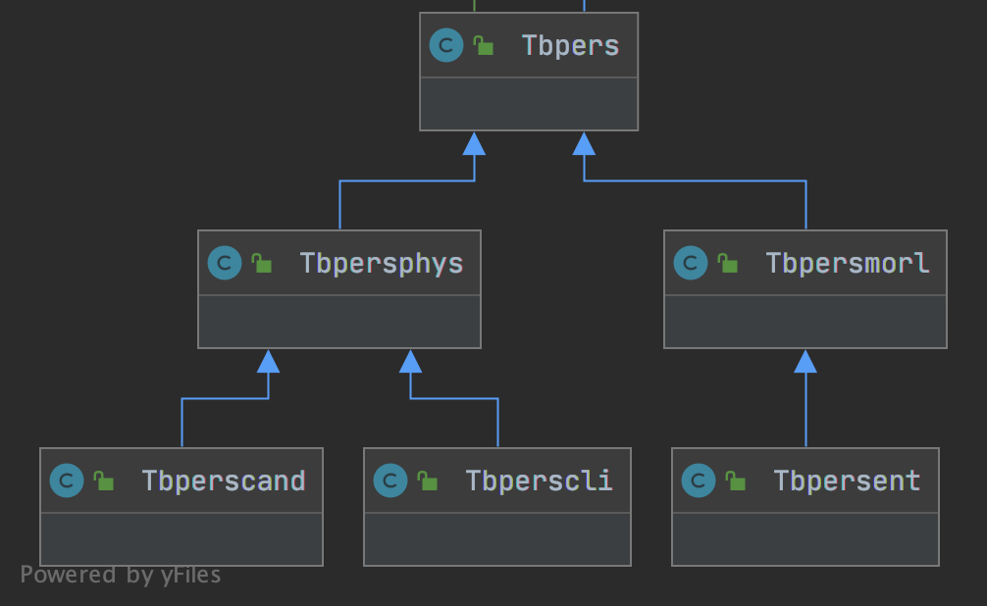Click the green unlocked visibility icon on Tbperscli
987x606 pixels.
pos(428,481)
